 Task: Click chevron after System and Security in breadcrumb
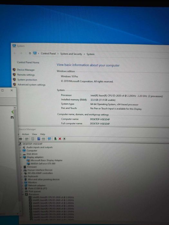tap(84, 54)
